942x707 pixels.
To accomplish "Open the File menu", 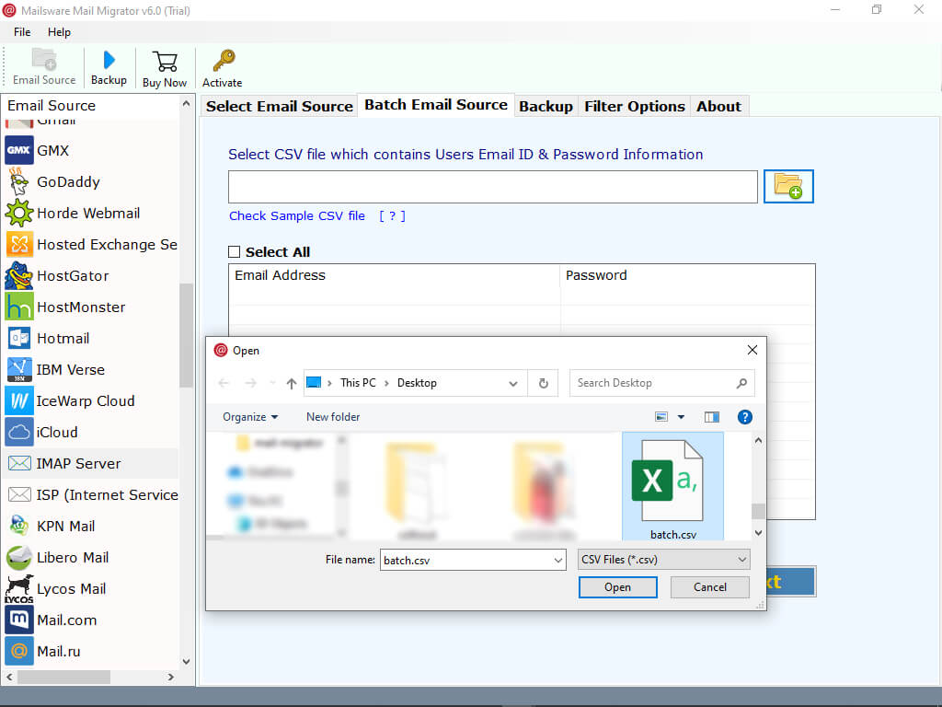I will (21, 31).
